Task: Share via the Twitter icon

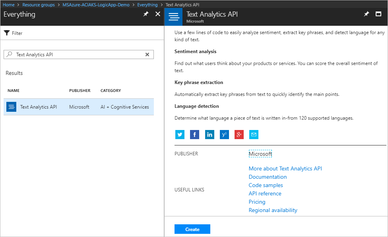Action: pyautogui.click(x=180, y=134)
